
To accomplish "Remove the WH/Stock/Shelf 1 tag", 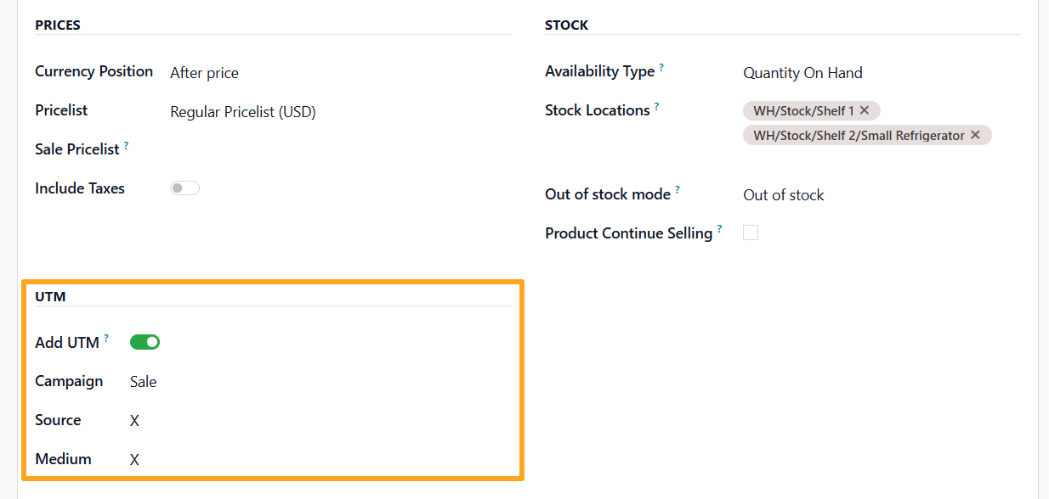I will point(865,110).
